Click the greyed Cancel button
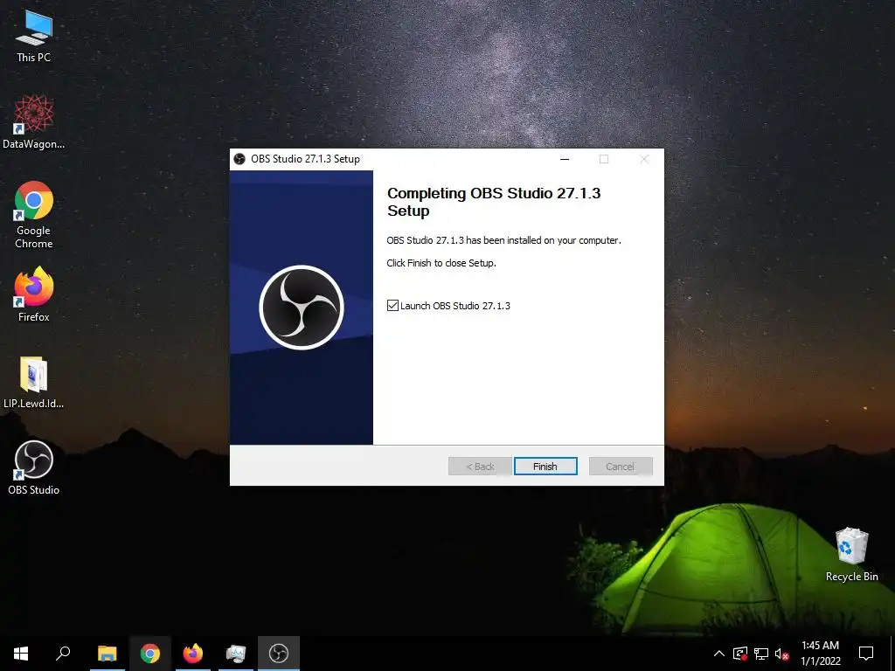Image resolution: width=895 pixels, height=671 pixels. [x=621, y=467]
